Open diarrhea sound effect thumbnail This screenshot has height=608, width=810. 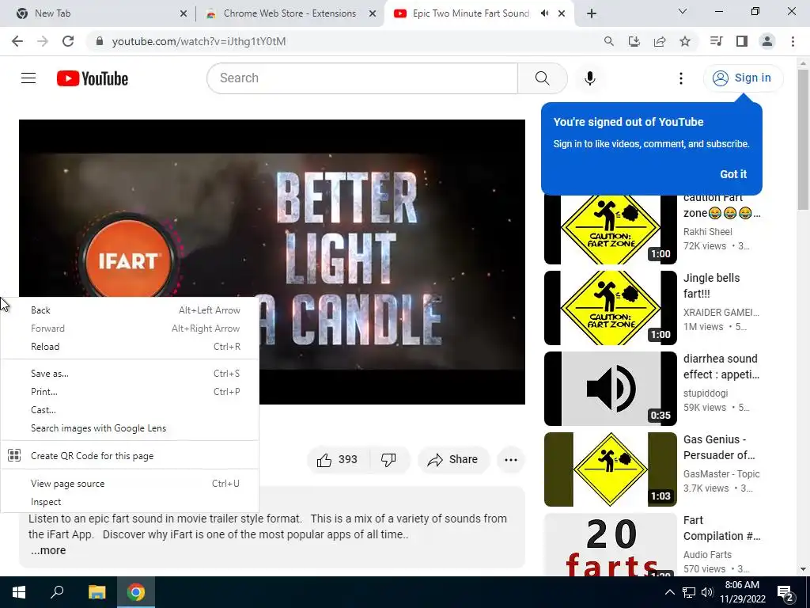coord(610,388)
